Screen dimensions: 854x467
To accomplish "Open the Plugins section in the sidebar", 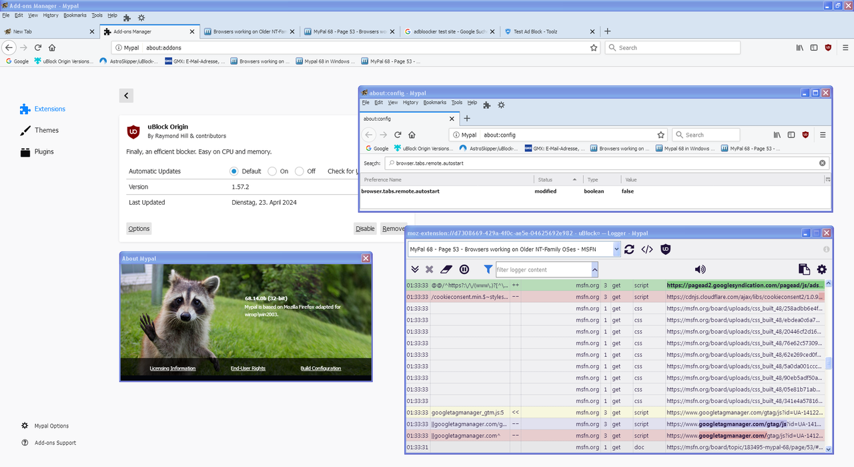I will pyautogui.click(x=37, y=151).
